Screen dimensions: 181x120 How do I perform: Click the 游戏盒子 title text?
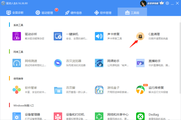113,88
